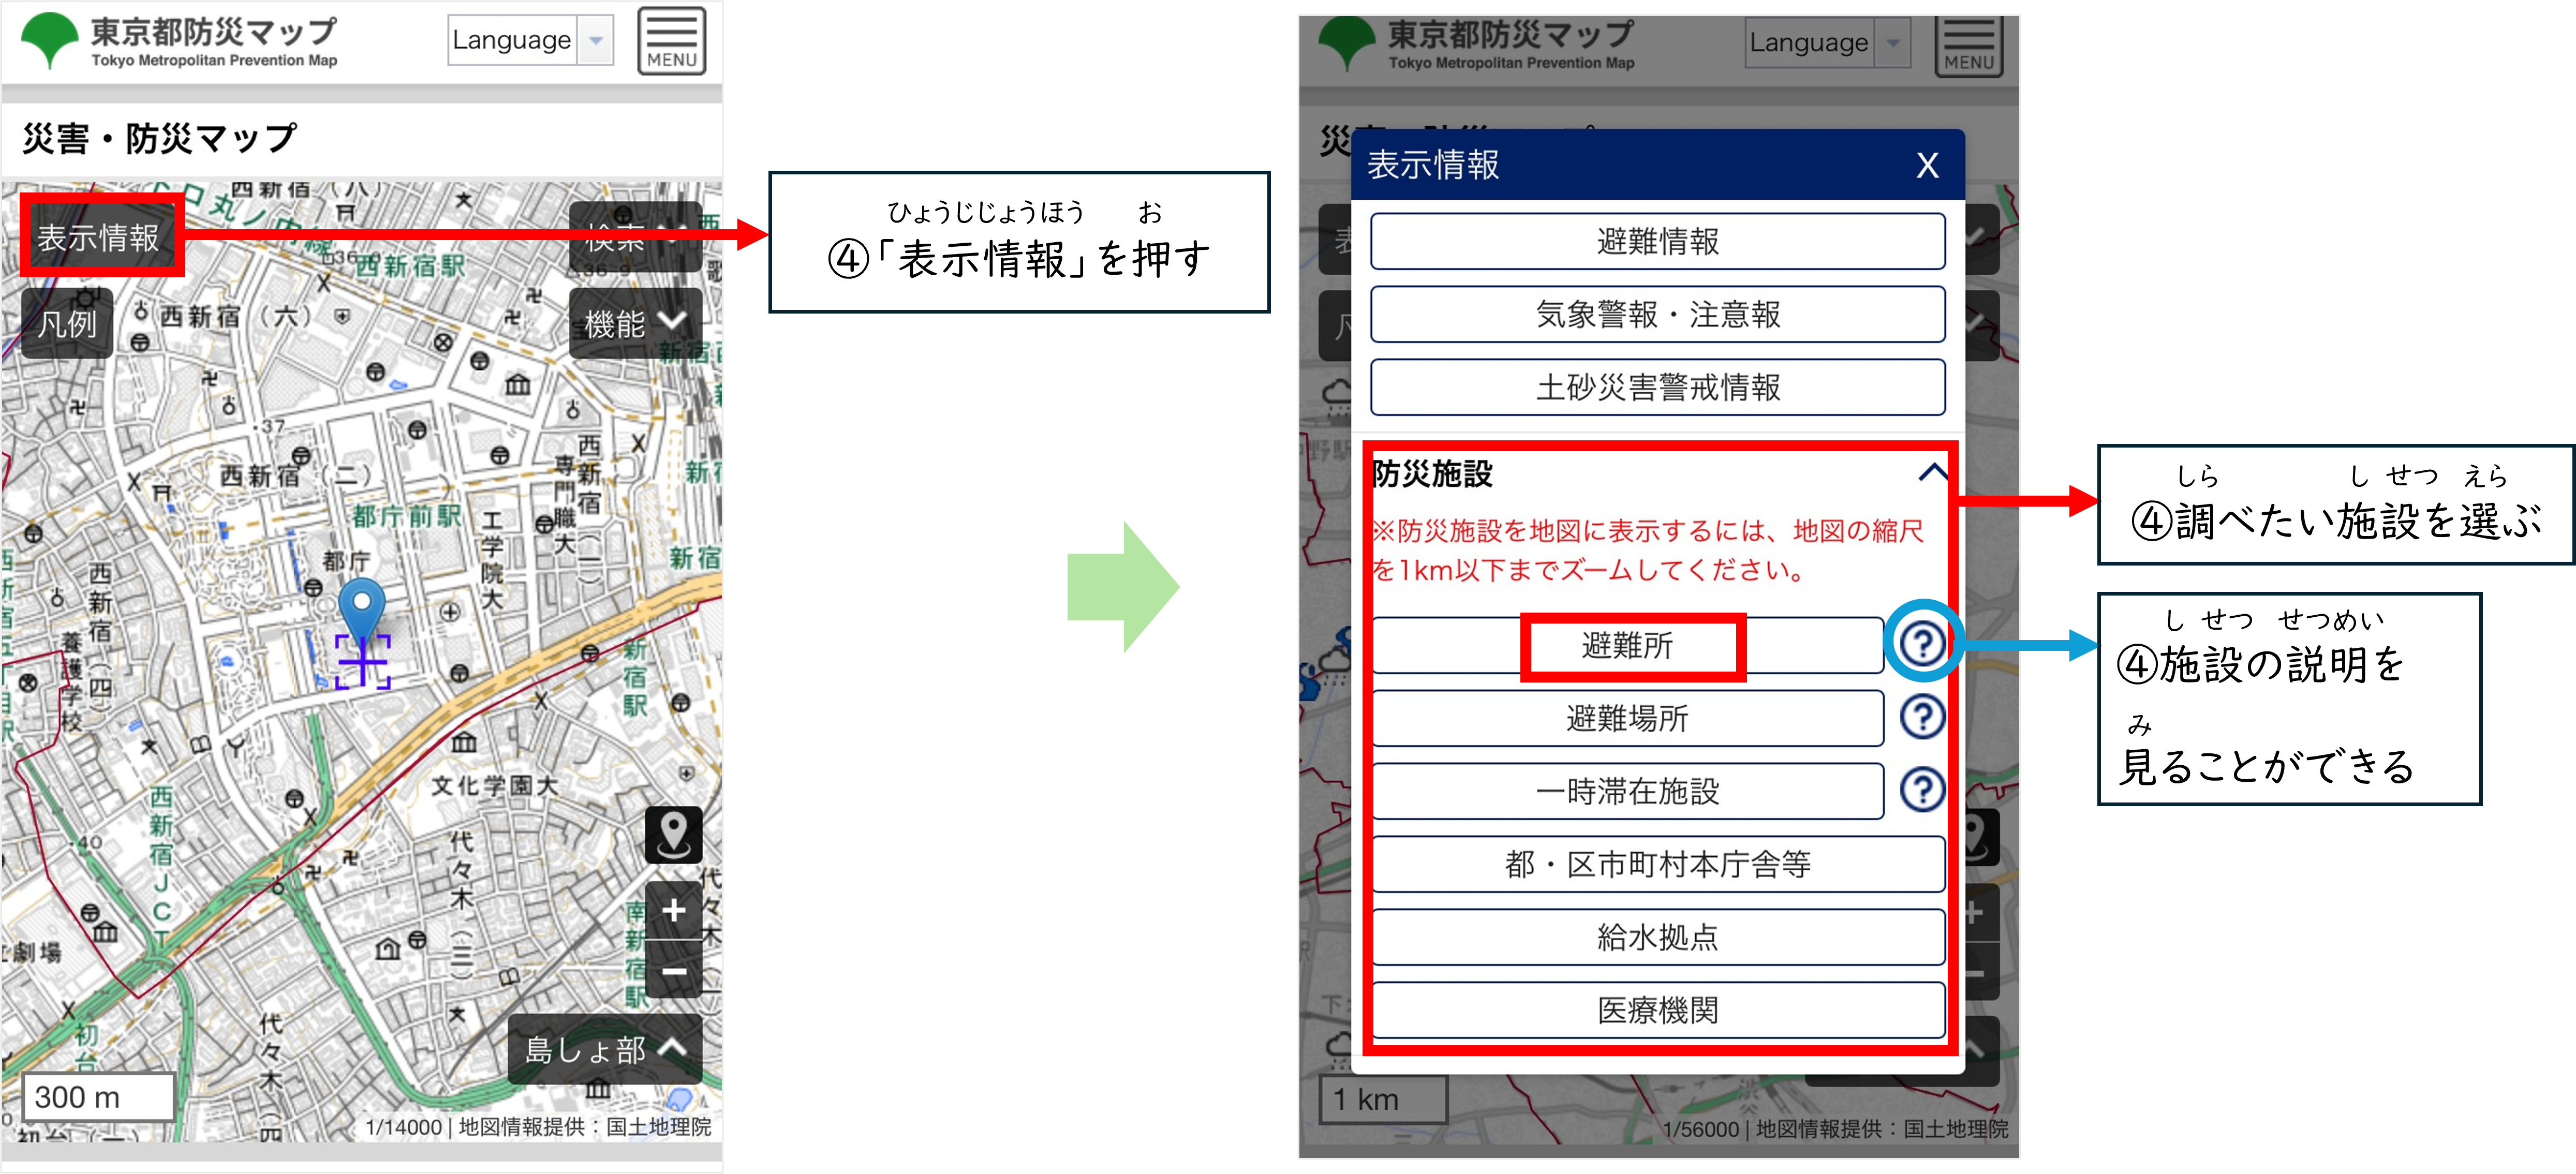Click the blue location pin on the map
This screenshot has width=2576, height=1174.
(361, 600)
